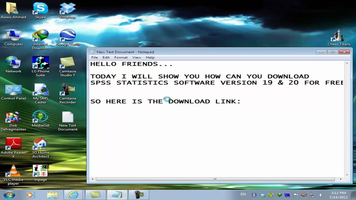Select the New Text Document file icon
Screen dimensions: 356x200
tap(68, 121)
